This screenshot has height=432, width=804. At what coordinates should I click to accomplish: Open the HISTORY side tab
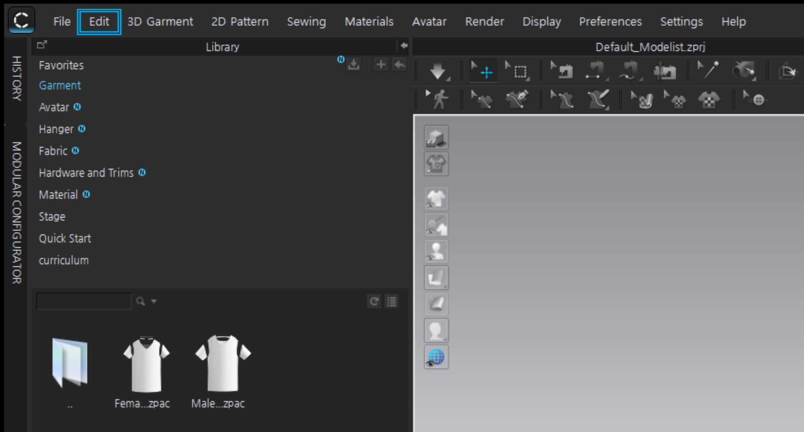pos(16,78)
